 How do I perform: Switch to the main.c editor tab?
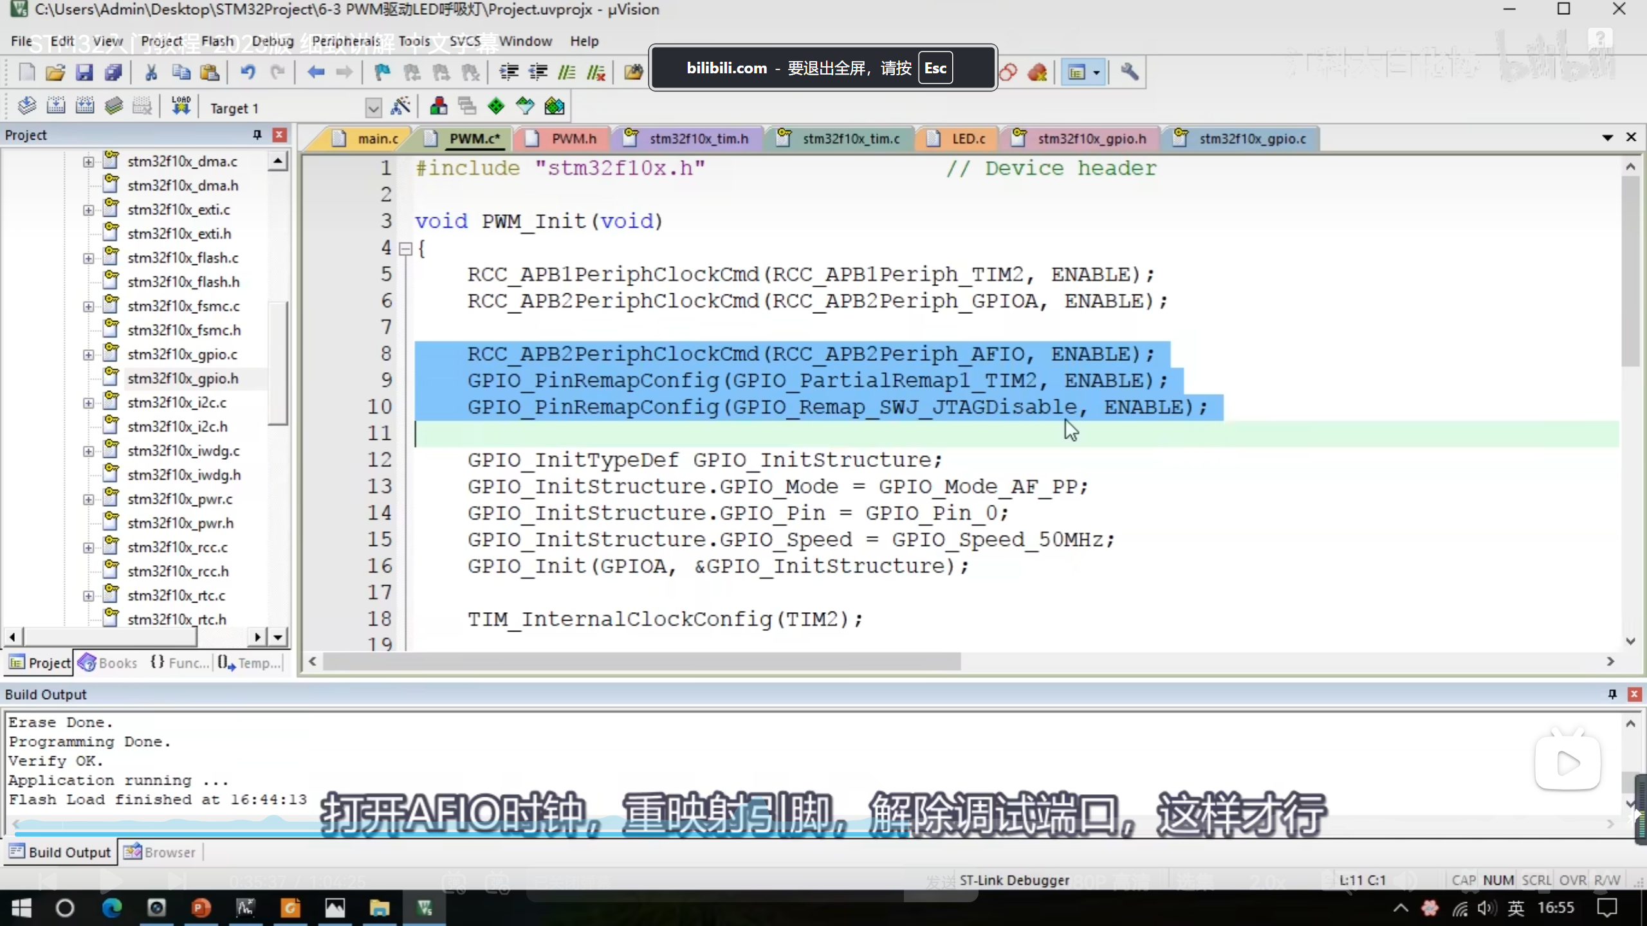tap(377, 138)
